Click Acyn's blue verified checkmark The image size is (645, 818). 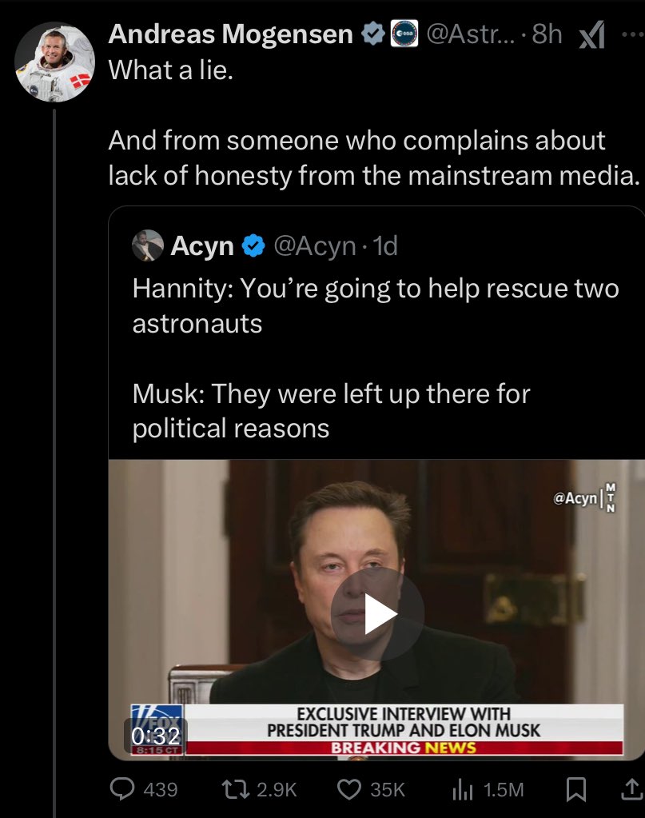[253, 246]
